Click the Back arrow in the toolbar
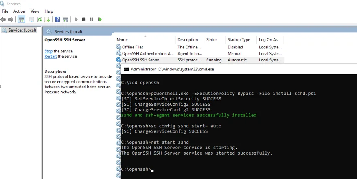Viewport: 357px width, 179px height. [3, 20]
